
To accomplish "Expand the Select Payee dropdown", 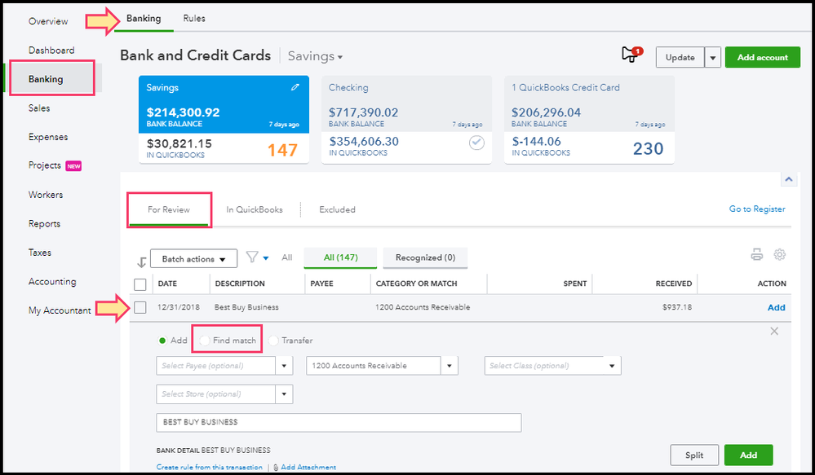I will click(x=284, y=366).
